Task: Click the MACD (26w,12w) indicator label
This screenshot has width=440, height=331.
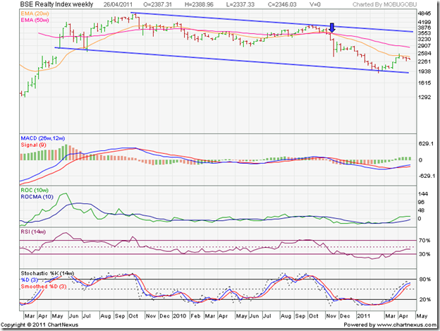Action: (43, 138)
